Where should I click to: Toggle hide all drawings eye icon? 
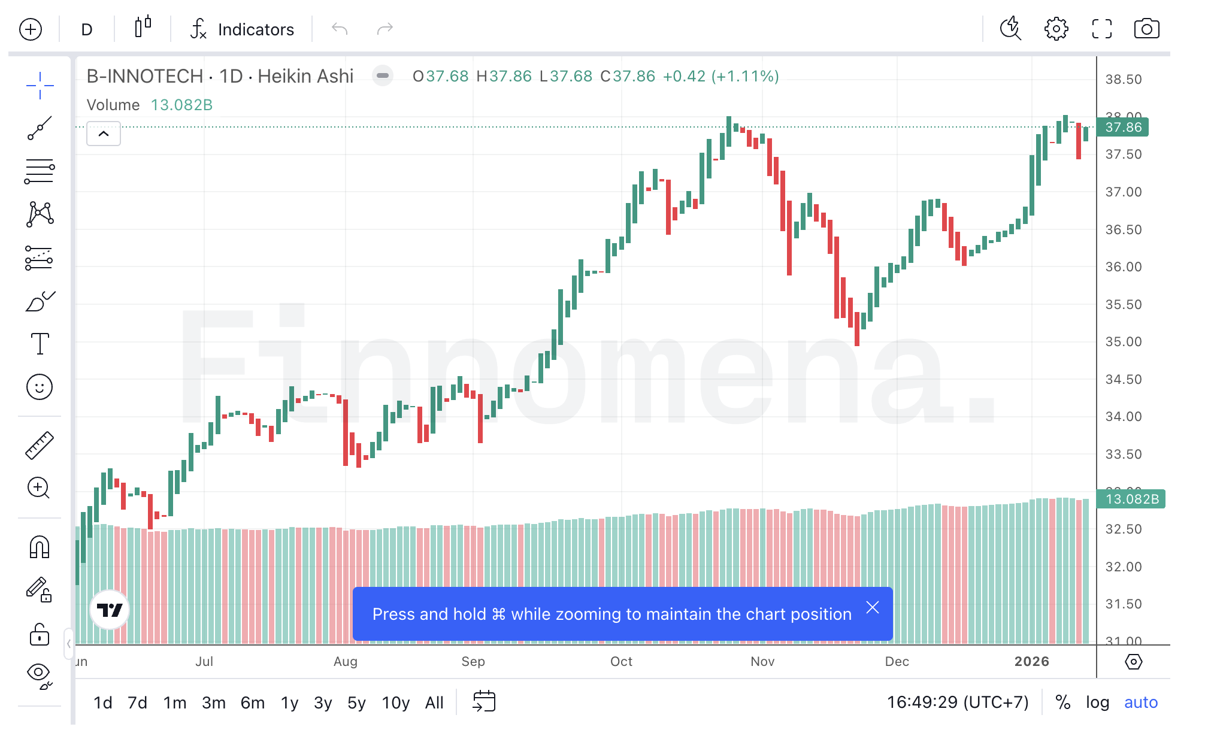click(x=40, y=674)
